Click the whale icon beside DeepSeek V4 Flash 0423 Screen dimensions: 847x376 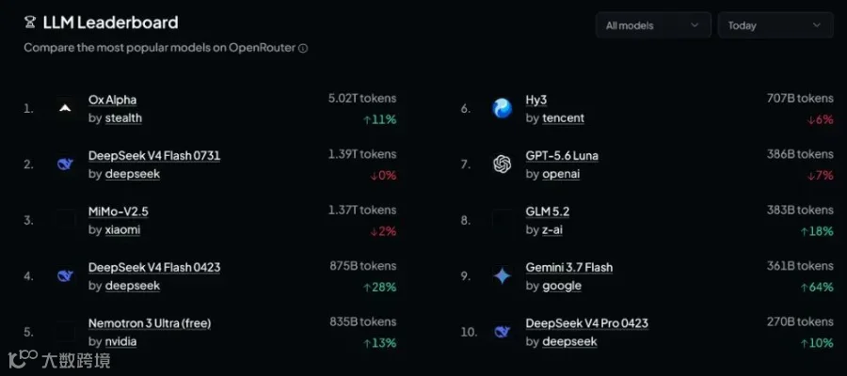pyautogui.click(x=65, y=276)
